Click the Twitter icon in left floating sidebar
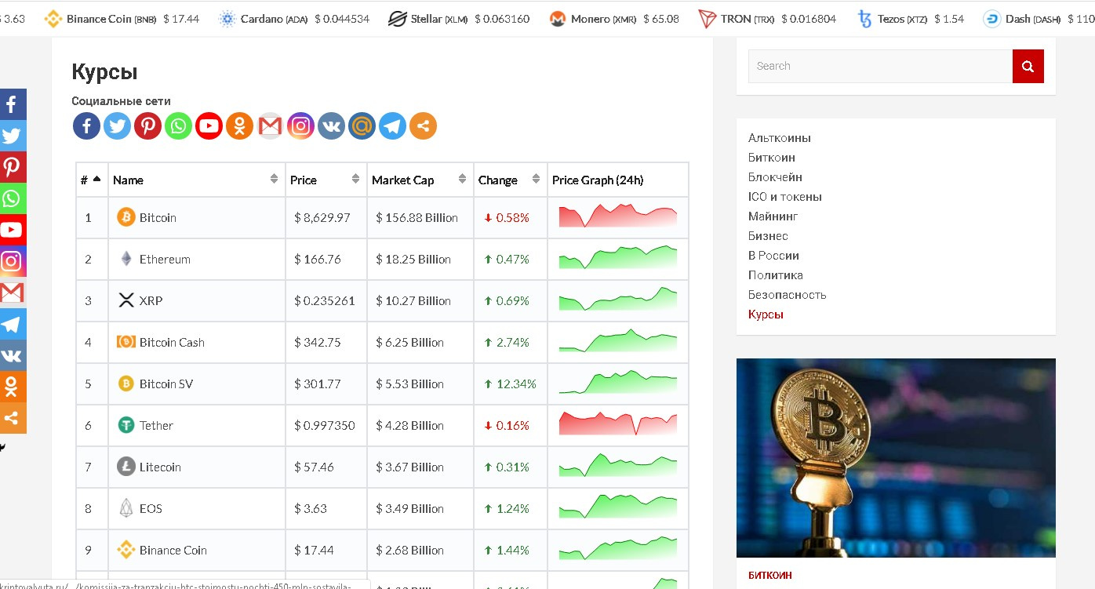Image resolution: width=1095 pixels, height=589 pixels. (13, 136)
